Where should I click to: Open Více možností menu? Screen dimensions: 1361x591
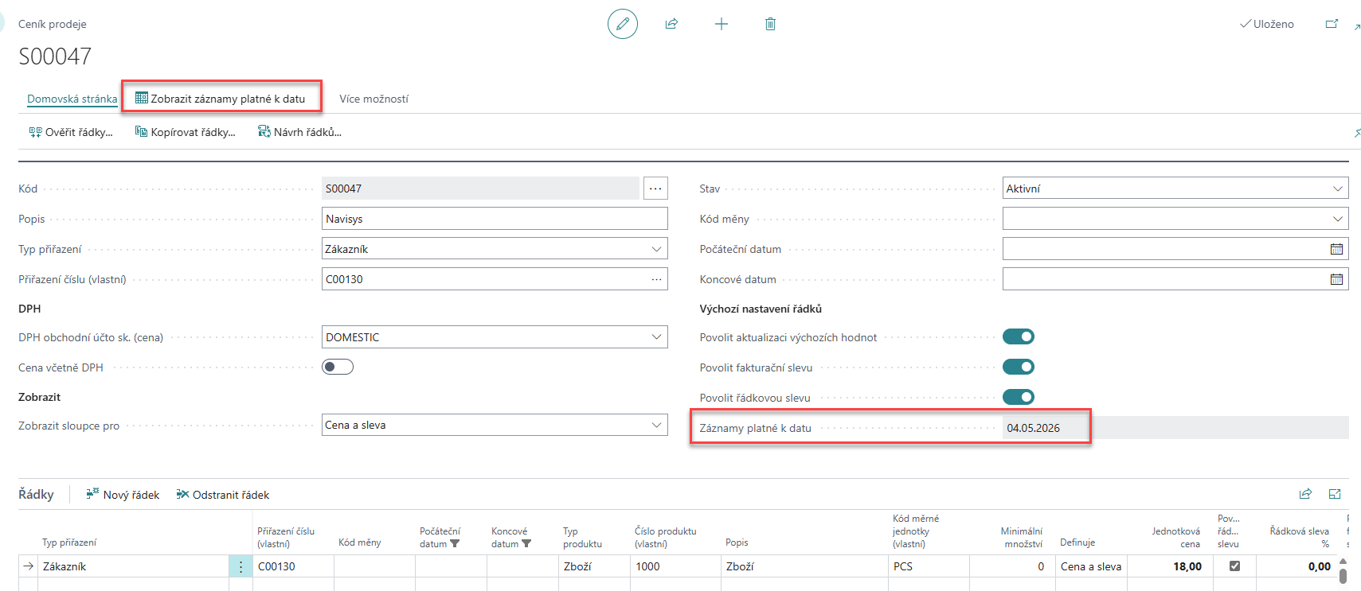coord(373,99)
